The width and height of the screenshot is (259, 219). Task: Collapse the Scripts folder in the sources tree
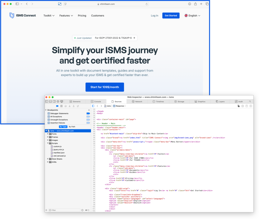[x=48, y=143]
